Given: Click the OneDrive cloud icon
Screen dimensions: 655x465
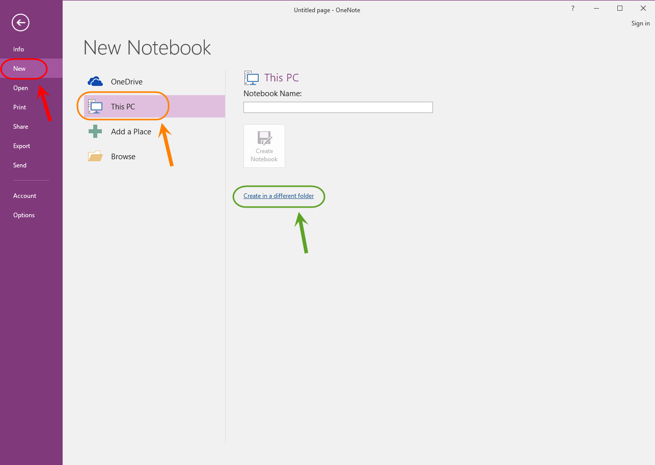Looking at the screenshot, I should click(x=95, y=81).
